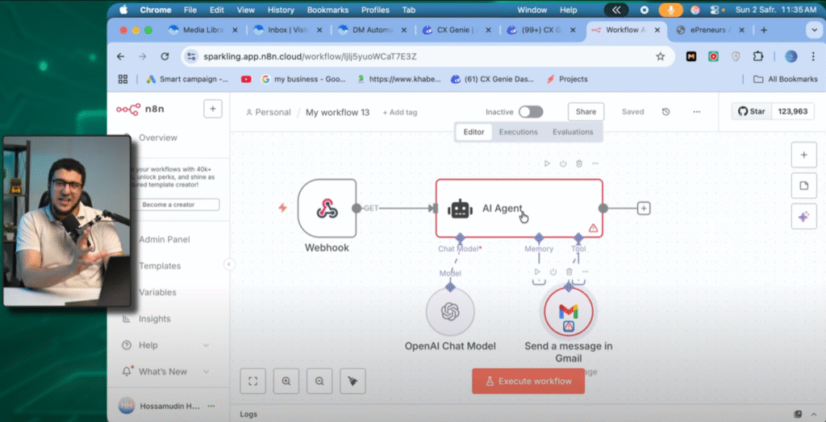Switch to the Evaluations tab
Image resolution: width=826 pixels, height=422 pixels.
tap(573, 132)
